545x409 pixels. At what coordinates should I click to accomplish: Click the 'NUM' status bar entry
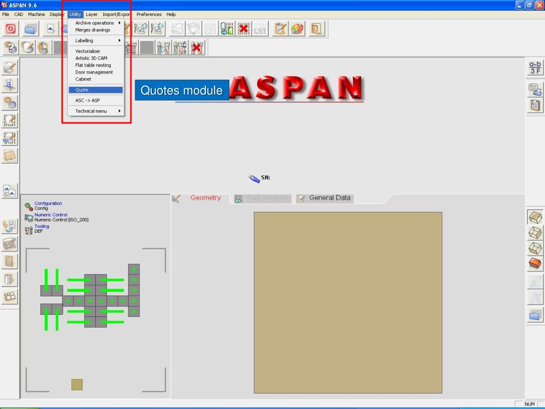click(x=530, y=404)
